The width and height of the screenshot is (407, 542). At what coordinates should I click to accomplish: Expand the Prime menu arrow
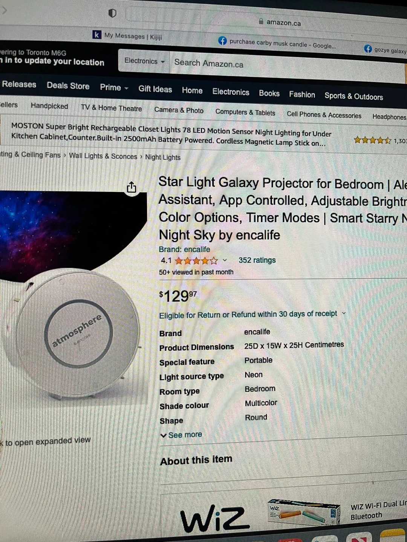[127, 88]
